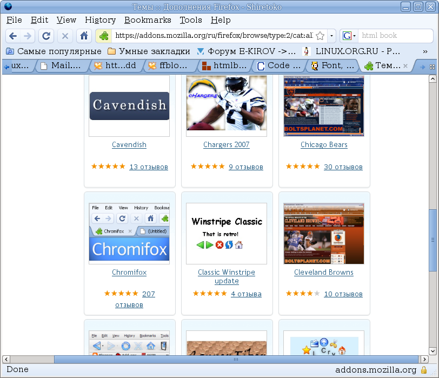This screenshot has height=378, width=439.
Task: Click the vertical scrollbar thumb
Action: [433, 240]
